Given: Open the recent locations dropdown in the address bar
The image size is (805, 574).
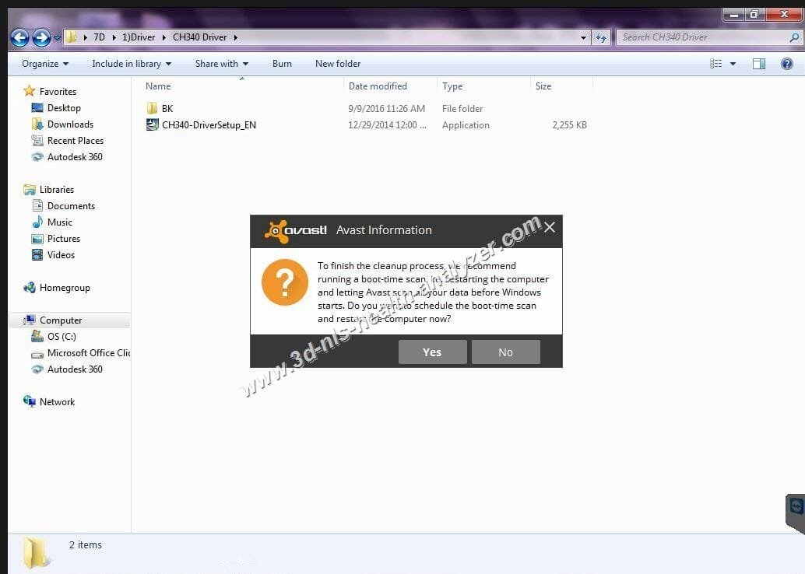Looking at the screenshot, I should tap(582, 37).
